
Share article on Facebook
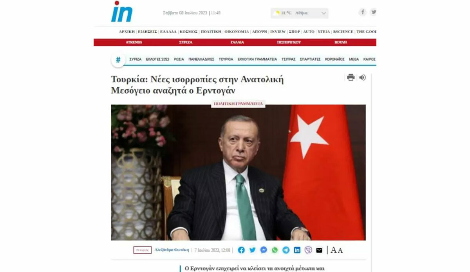point(241,250)
